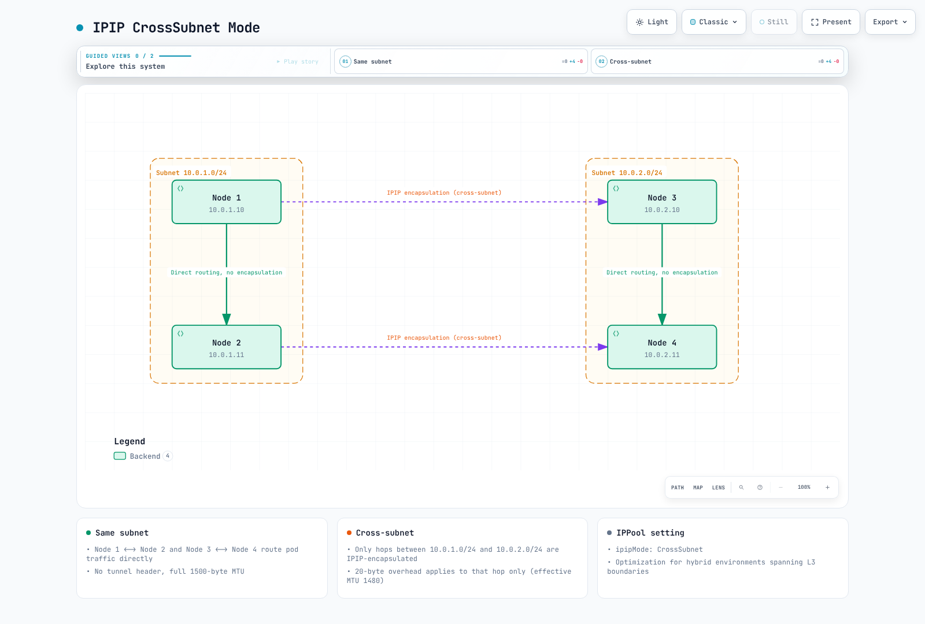Switch to the Light theme
925x624 pixels.
pyautogui.click(x=652, y=22)
